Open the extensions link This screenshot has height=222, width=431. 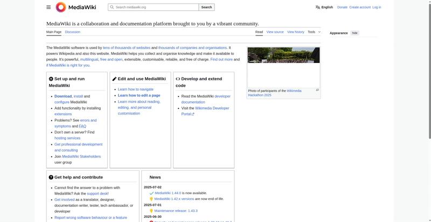(x=63, y=114)
